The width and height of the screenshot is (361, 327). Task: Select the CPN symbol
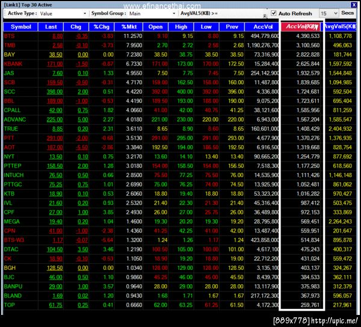10,231
